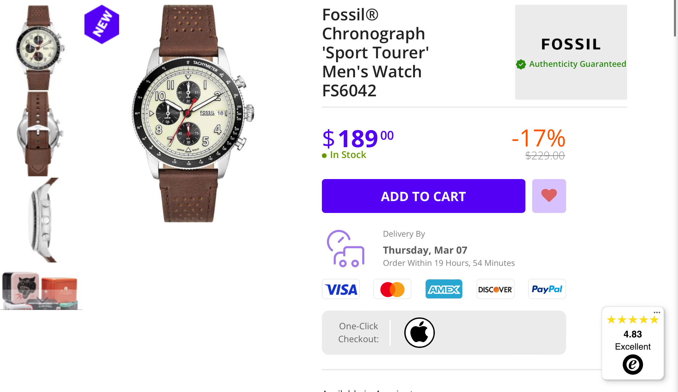Select the gift tin boxes thumbnail

(41, 290)
